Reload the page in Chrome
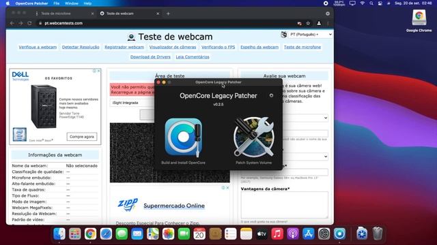Image resolution: width=437 pixels, height=245 pixels. [29, 23]
